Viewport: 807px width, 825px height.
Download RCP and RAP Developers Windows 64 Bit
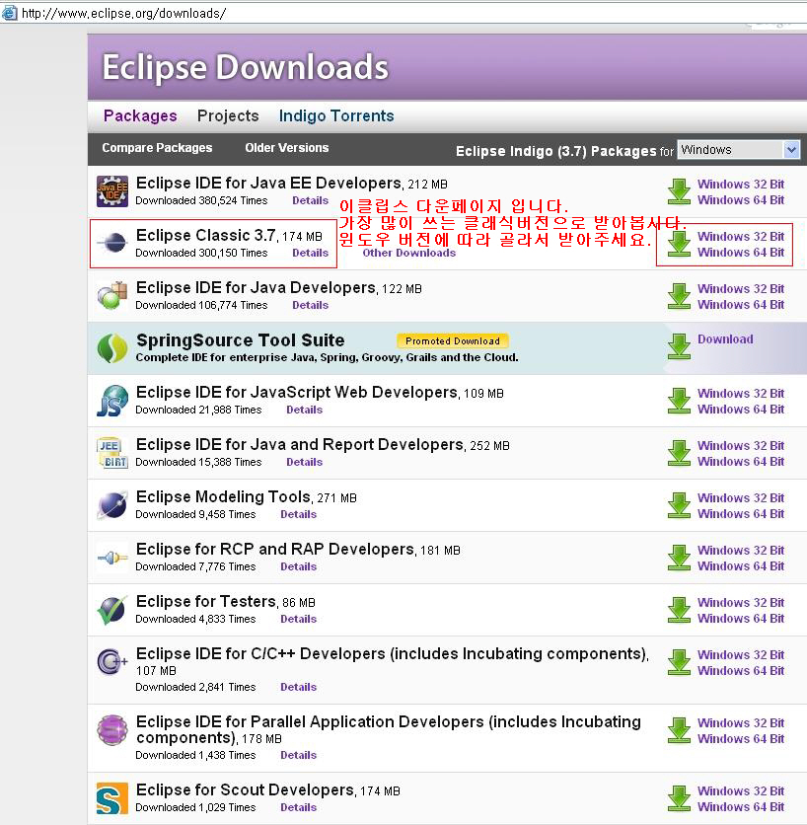click(x=741, y=565)
